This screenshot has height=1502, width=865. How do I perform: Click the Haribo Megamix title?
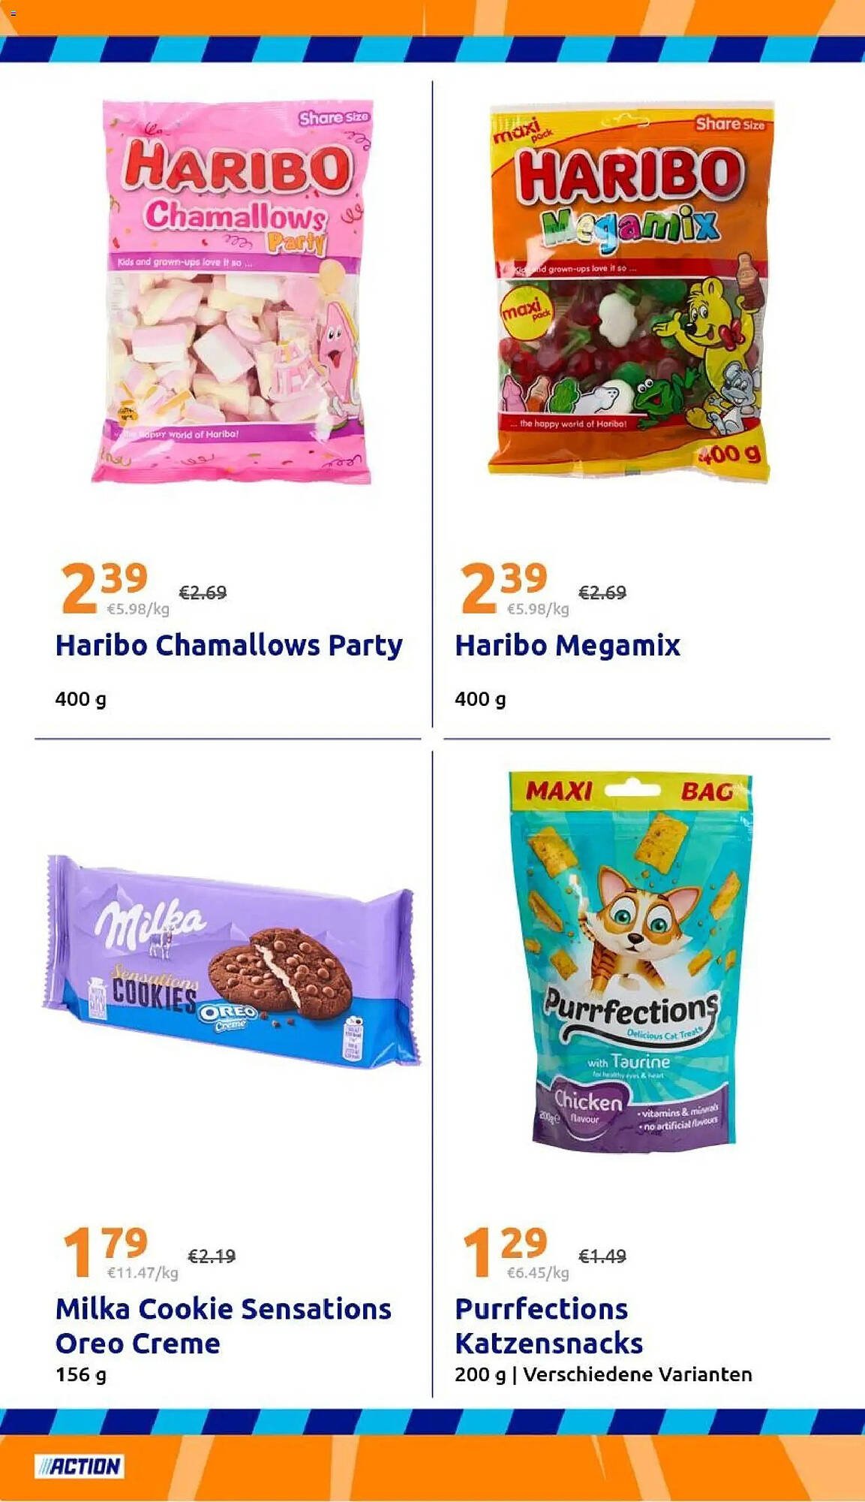(567, 645)
